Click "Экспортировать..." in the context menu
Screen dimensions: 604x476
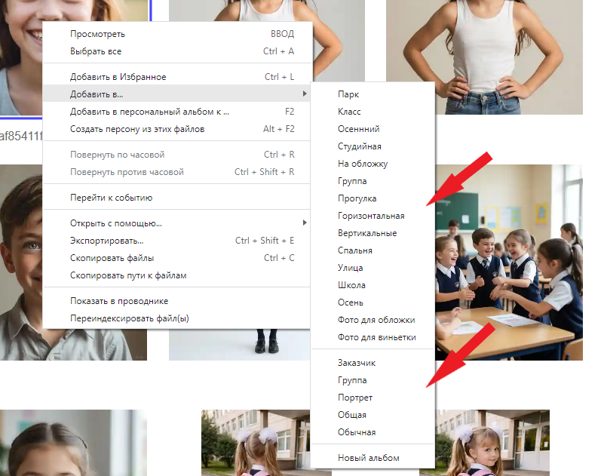click(x=106, y=241)
